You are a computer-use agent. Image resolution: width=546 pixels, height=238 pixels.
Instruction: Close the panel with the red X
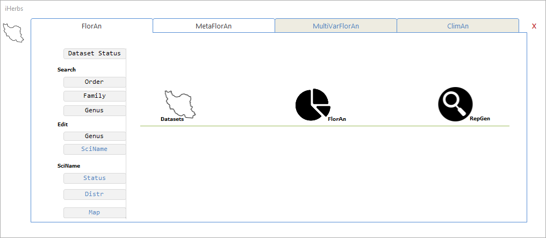coord(534,26)
